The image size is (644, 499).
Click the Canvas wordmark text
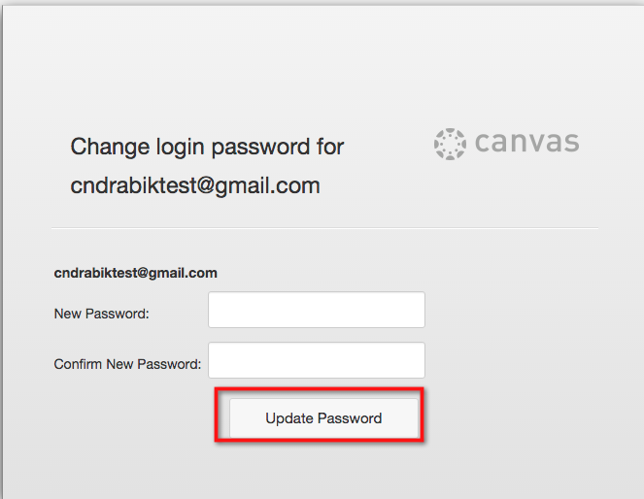526,143
